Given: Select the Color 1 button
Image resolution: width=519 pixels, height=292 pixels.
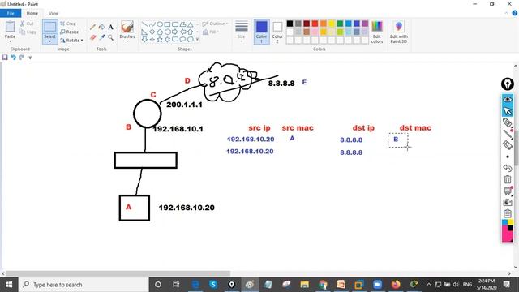Looking at the screenshot, I should click(261, 32).
